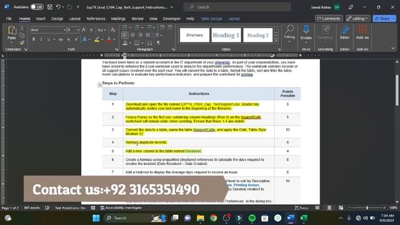Click the Borders icon
Viewport: 400px width, 225px height.
tap(137, 43)
